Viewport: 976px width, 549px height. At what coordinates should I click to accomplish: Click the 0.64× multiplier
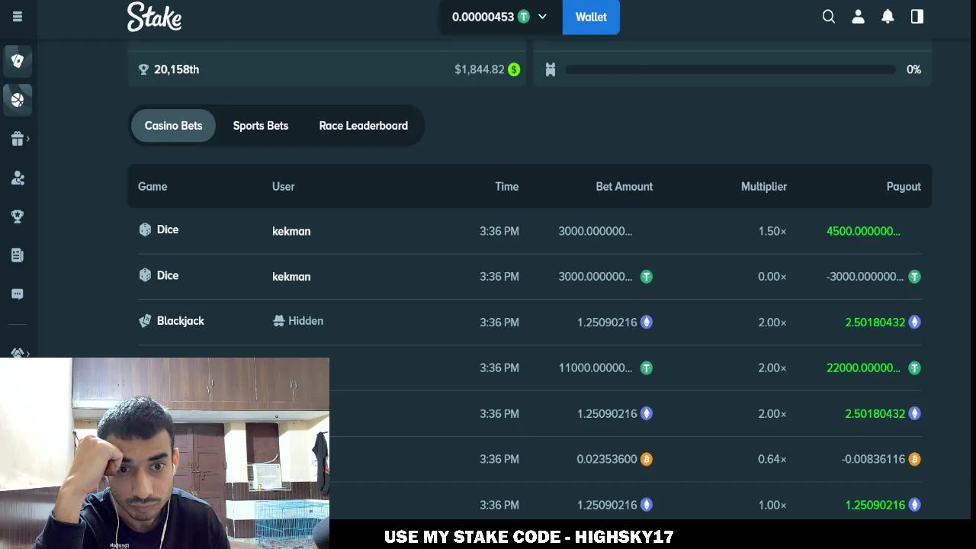pyautogui.click(x=772, y=459)
